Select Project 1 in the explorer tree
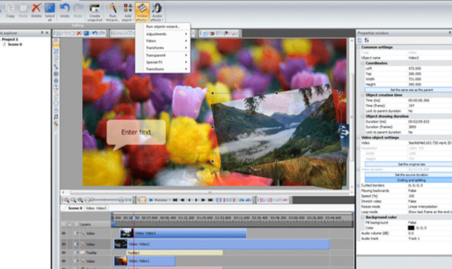The width and height of the screenshot is (452, 269). (10, 39)
